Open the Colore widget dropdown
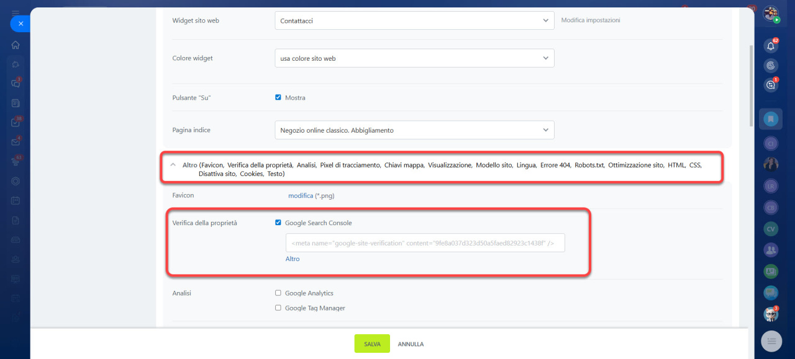 pyautogui.click(x=414, y=58)
